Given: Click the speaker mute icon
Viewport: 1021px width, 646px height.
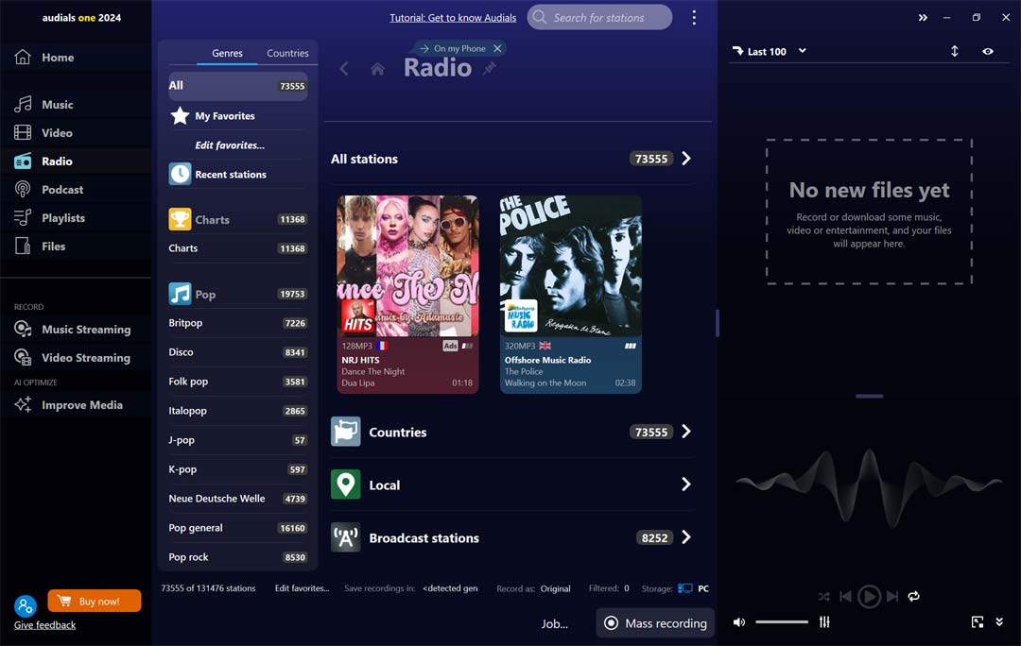Looking at the screenshot, I should coord(739,622).
